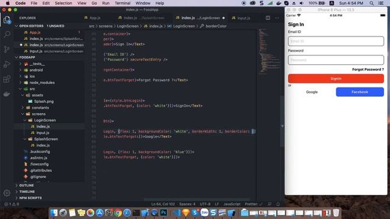Screen dimensions: 390x219
Task: Click Spaces: 4 in status bar
Action: 187,204
